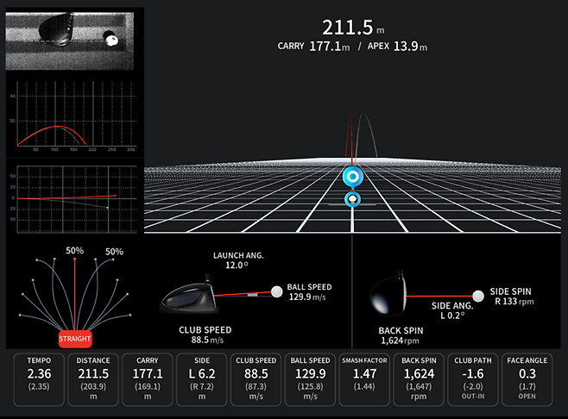The image size is (568, 419).
Task: Click the small blue tee ball marker
Action: [352, 199]
